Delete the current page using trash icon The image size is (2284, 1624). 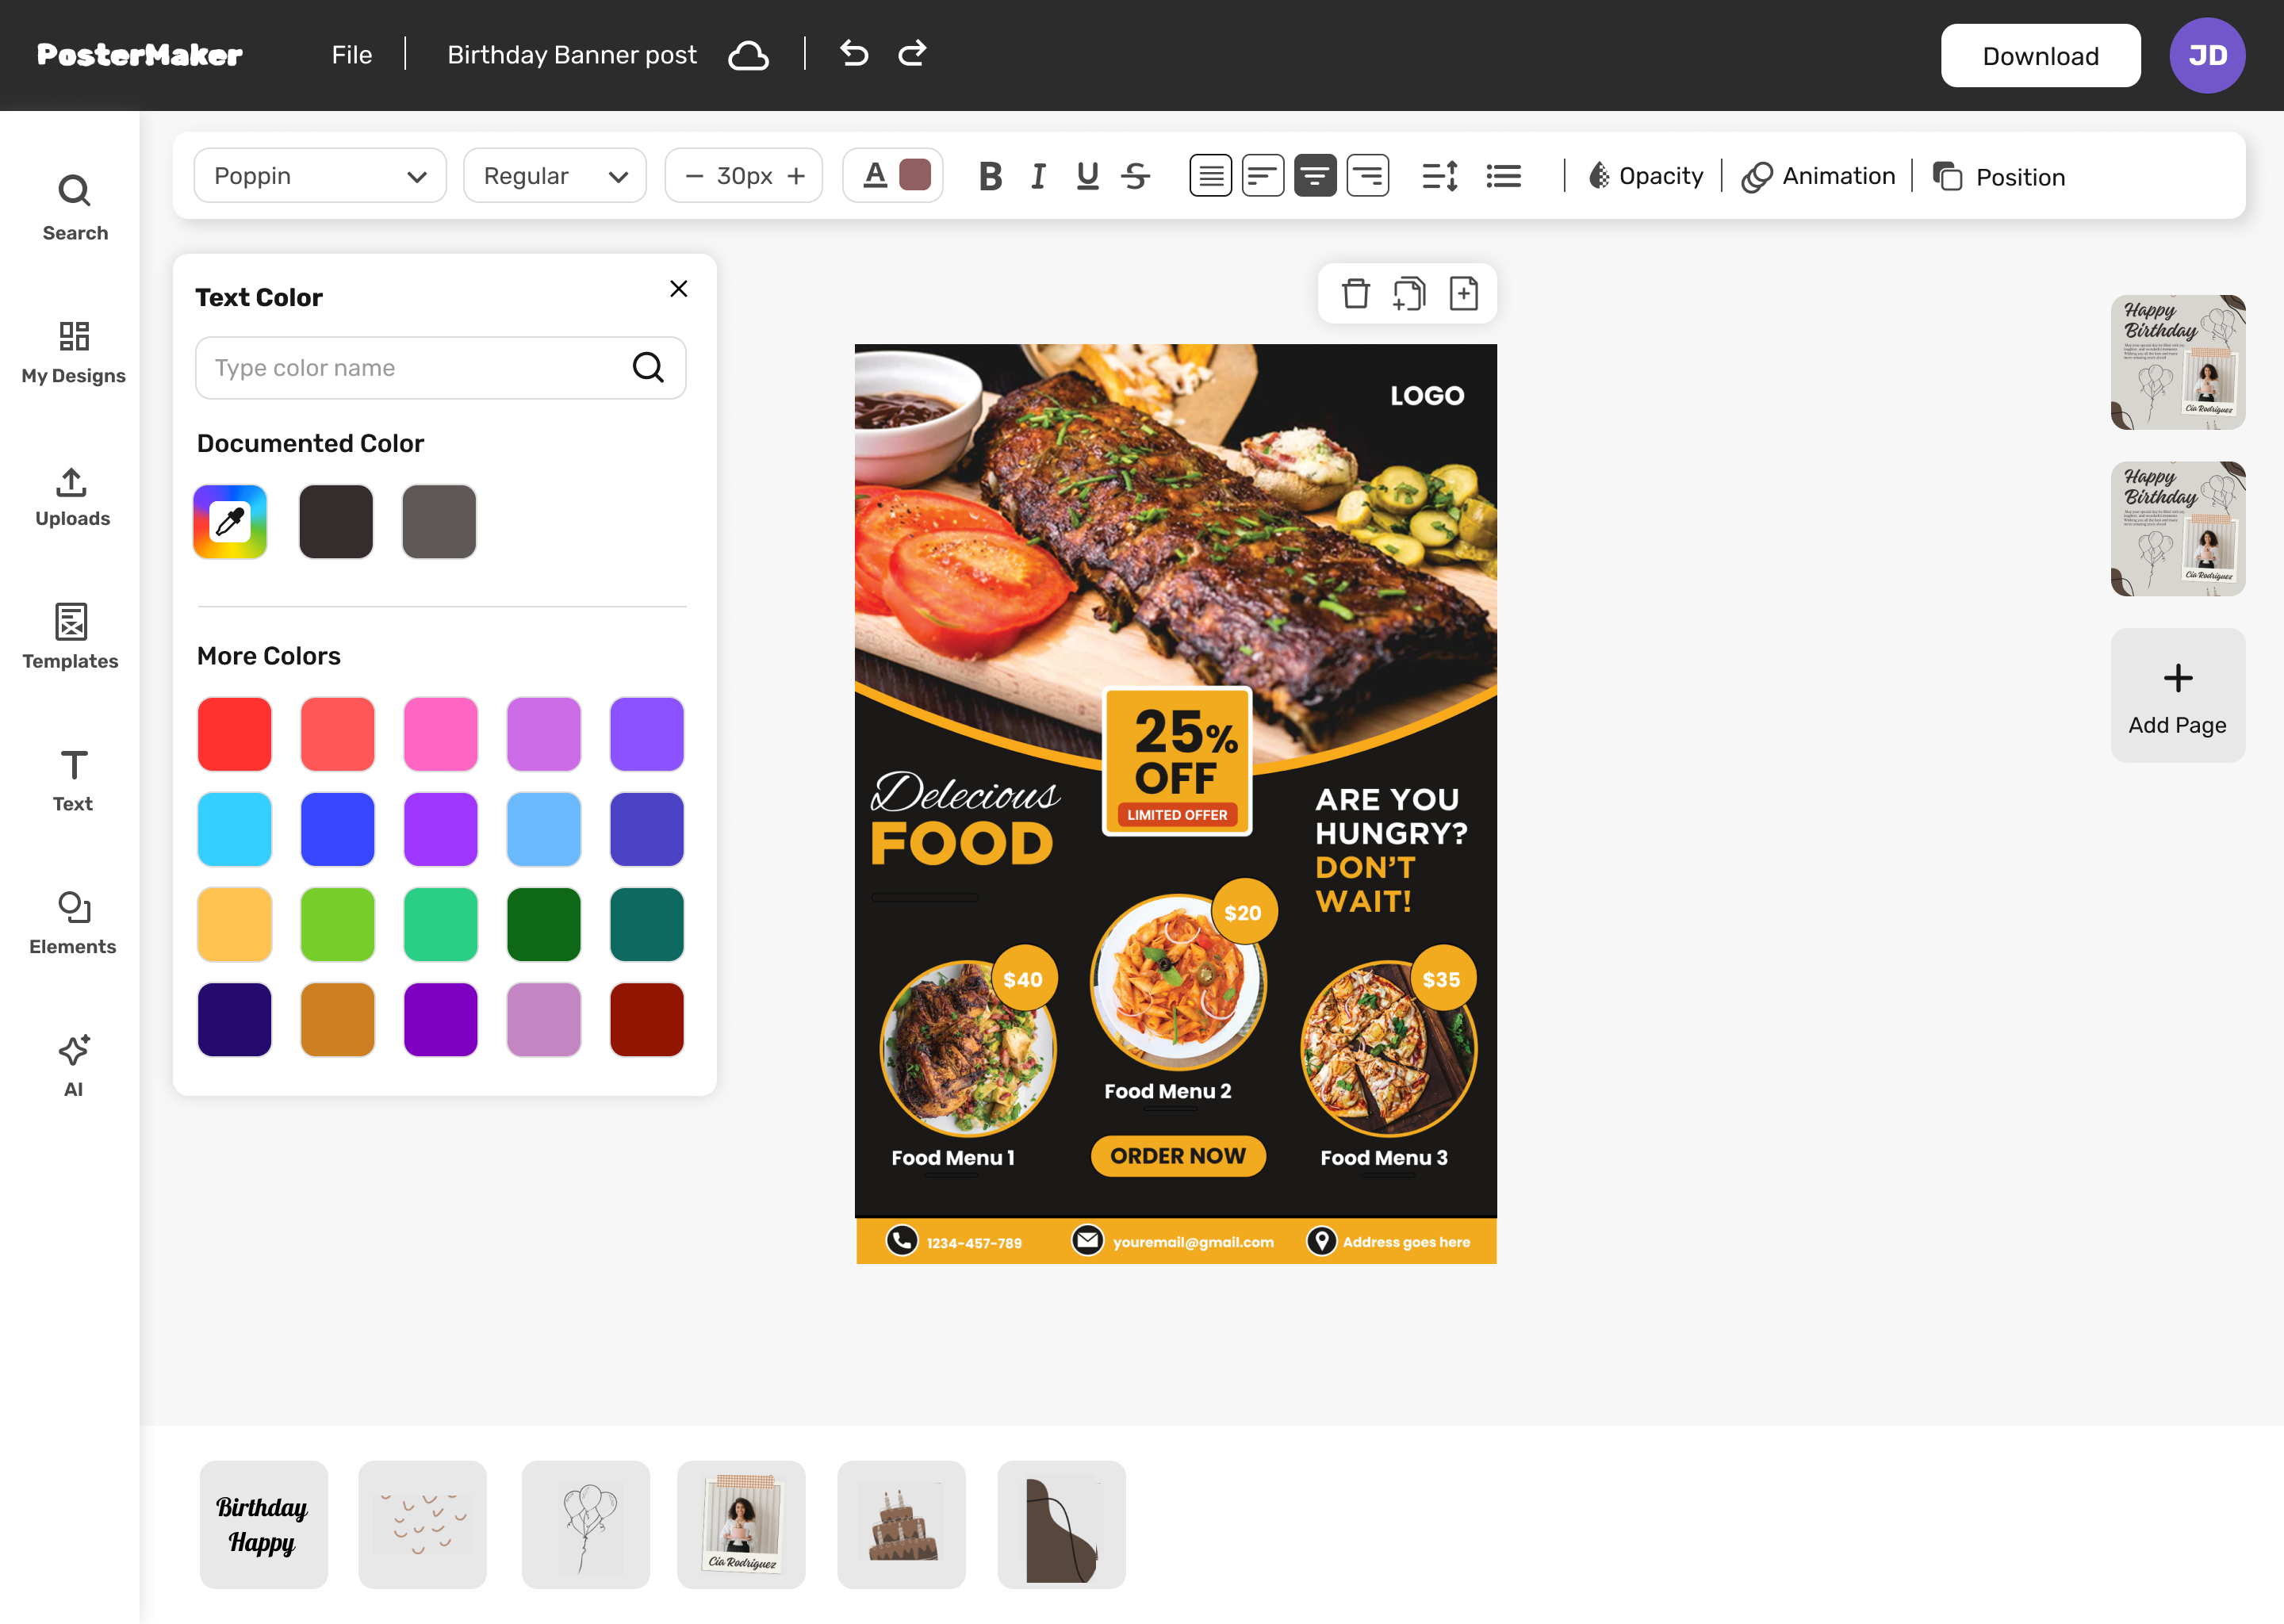pyautogui.click(x=1356, y=293)
